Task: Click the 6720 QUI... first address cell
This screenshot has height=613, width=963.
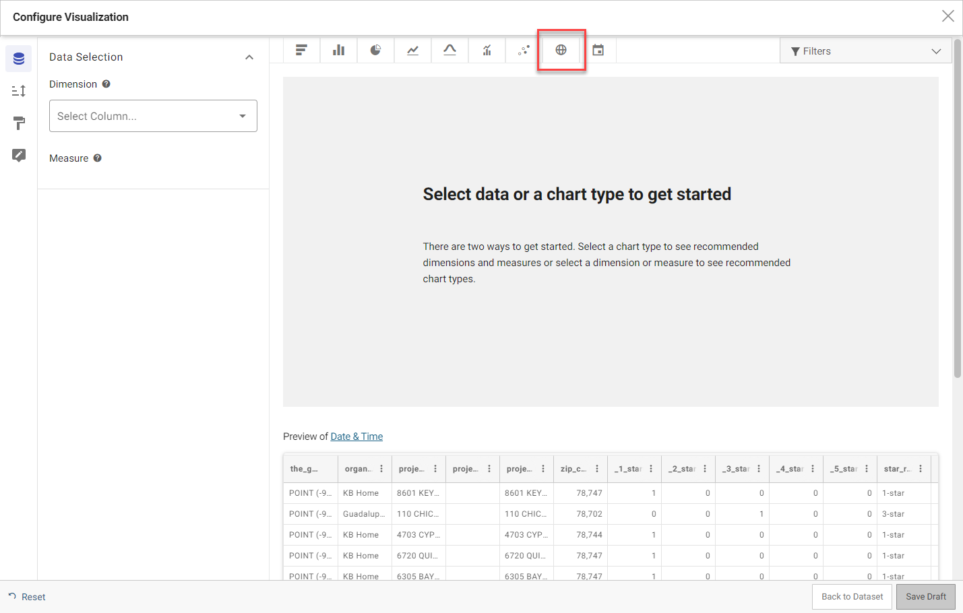Action: coord(418,556)
